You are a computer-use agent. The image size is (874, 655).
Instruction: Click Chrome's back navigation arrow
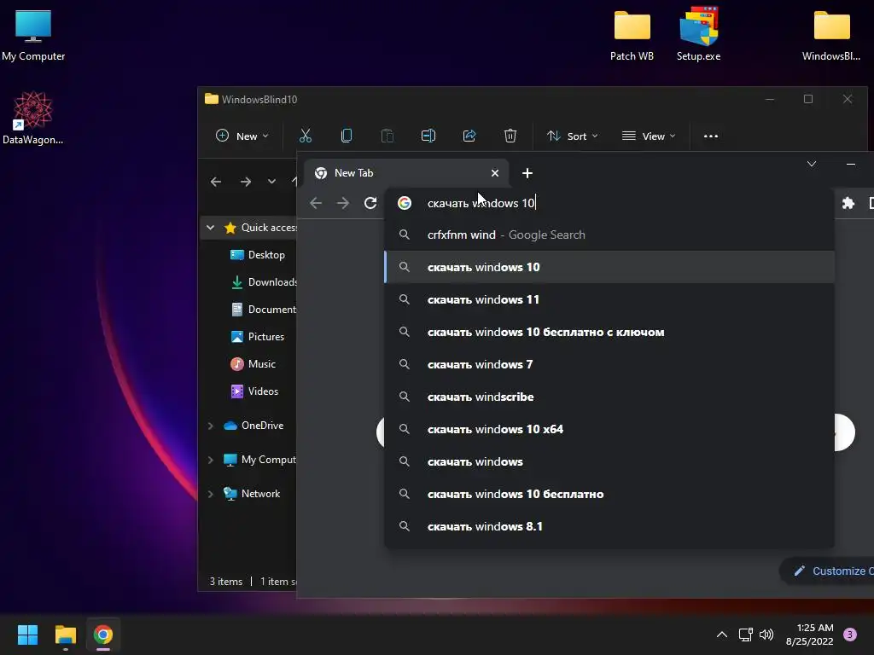coord(316,203)
